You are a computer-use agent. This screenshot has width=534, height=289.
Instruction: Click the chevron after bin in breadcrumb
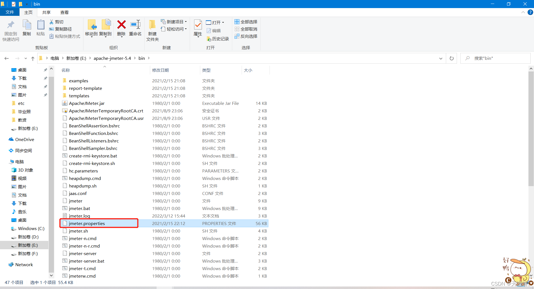point(149,58)
